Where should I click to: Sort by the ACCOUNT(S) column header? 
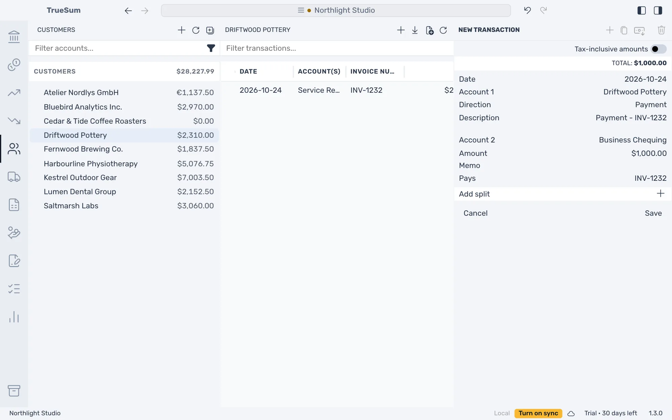click(319, 71)
